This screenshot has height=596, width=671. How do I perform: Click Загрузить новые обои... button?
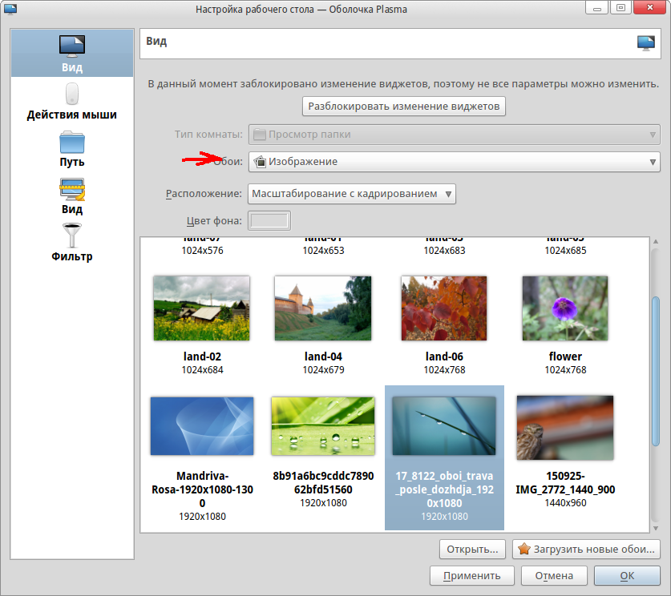click(x=586, y=549)
